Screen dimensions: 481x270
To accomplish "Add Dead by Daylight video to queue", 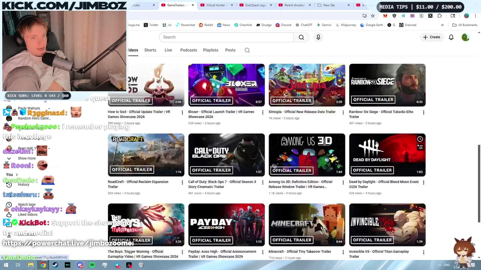I will [420, 147].
